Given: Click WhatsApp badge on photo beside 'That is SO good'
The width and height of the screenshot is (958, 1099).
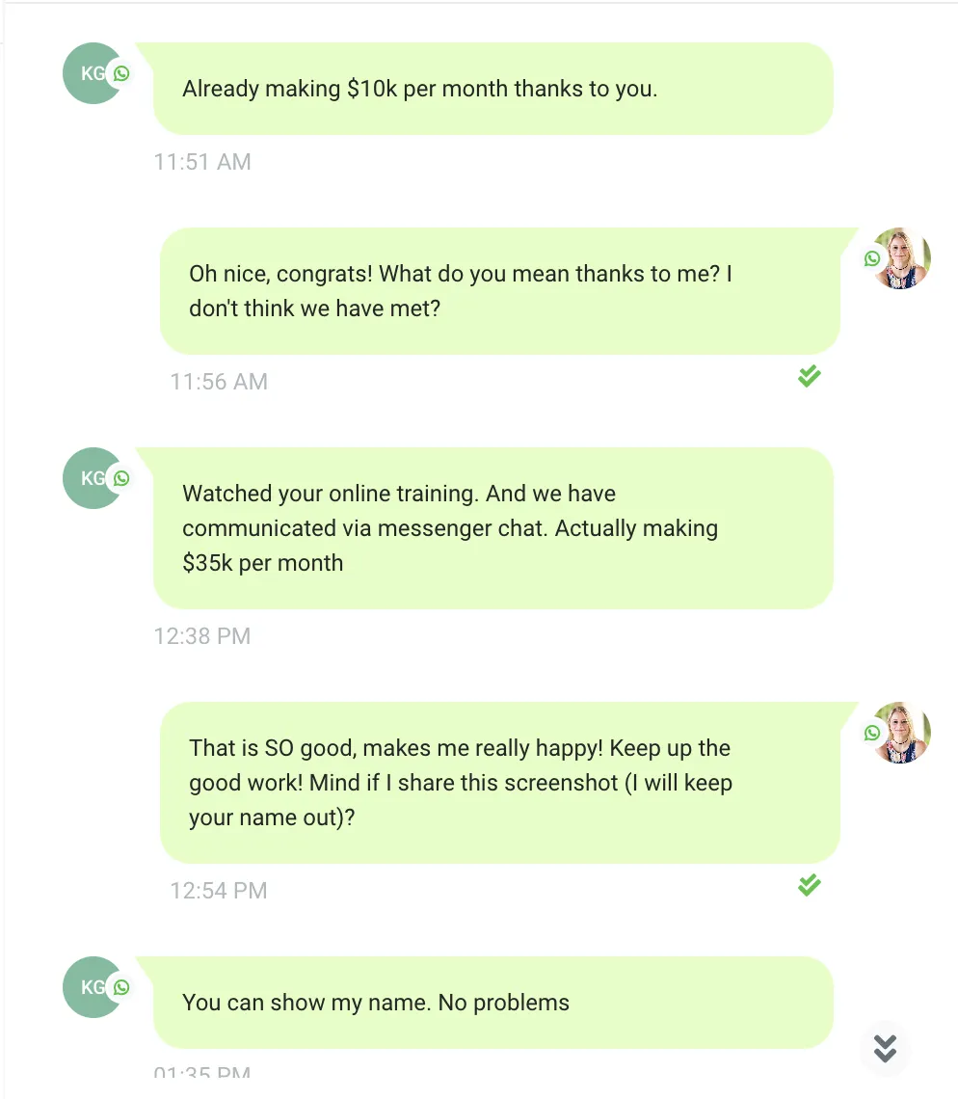Looking at the screenshot, I should click(872, 733).
